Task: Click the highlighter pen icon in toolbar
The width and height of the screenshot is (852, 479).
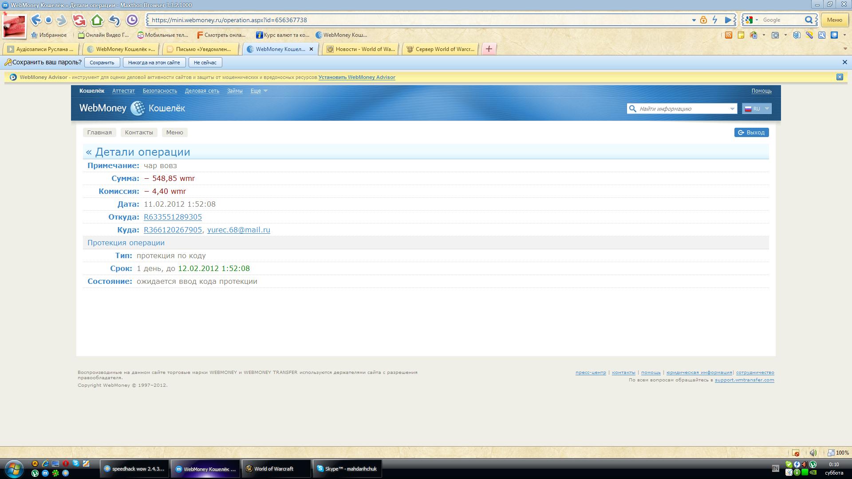Action: point(809,35)
